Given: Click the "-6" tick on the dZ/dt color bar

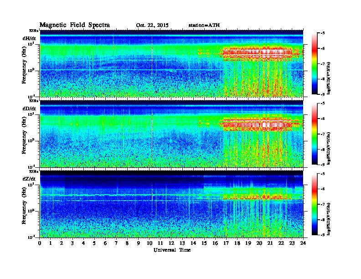Looking at the screenshot, I should point(323,189).
